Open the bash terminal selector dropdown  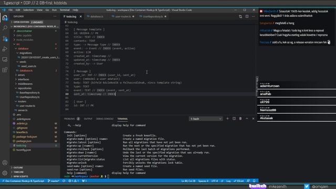[x=206, y=119]
